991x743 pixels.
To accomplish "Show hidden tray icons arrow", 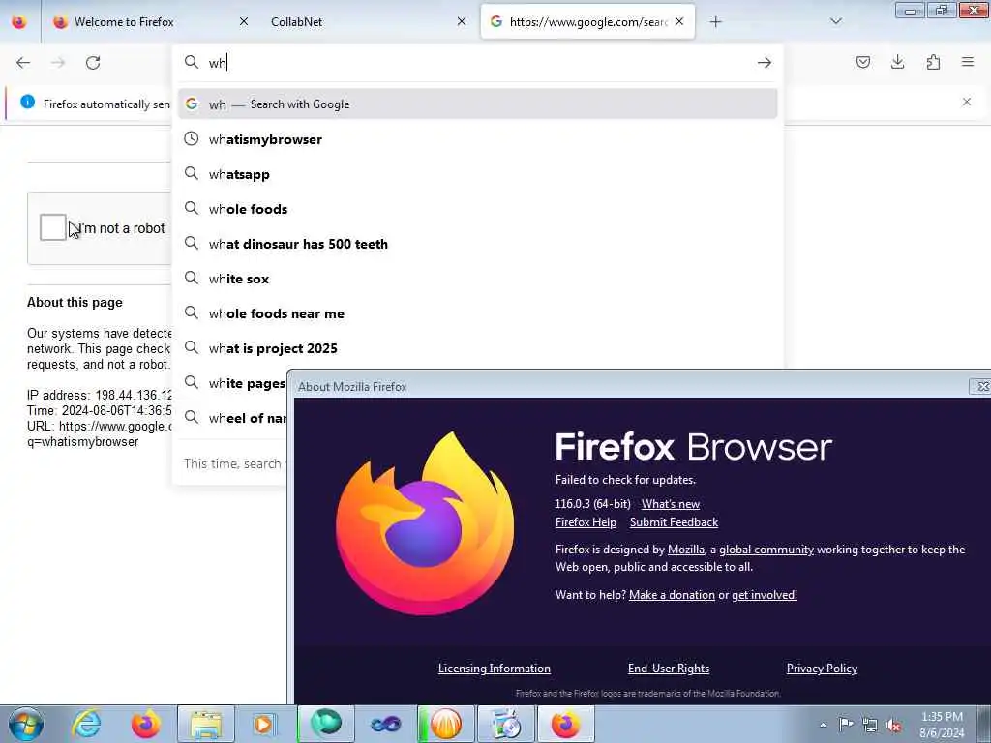I will 823,725.
